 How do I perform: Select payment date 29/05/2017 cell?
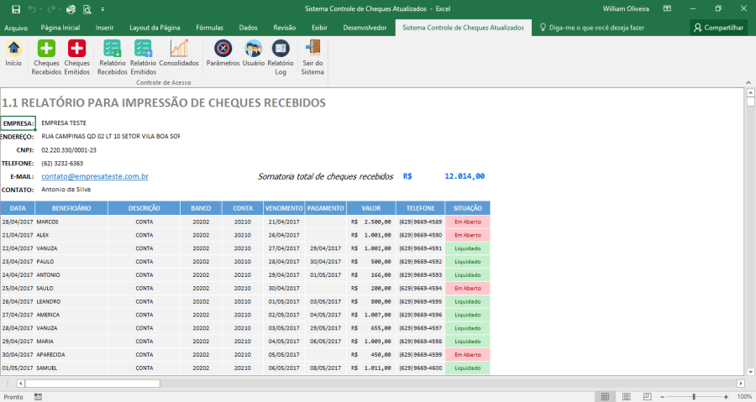(325, 328)
